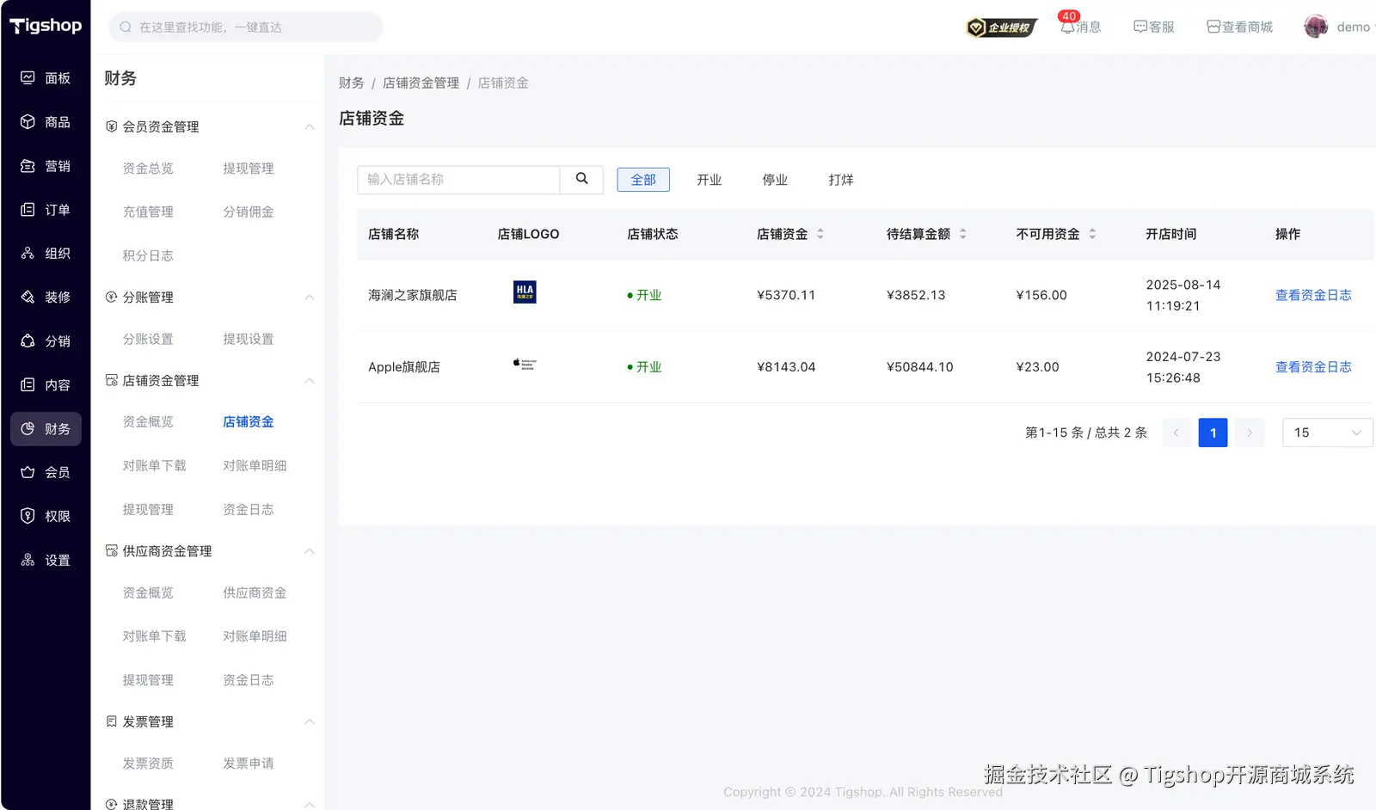Collapse the 发票管理 section
The width and height of the screenshot is (1376, 810).
point(310,721)
